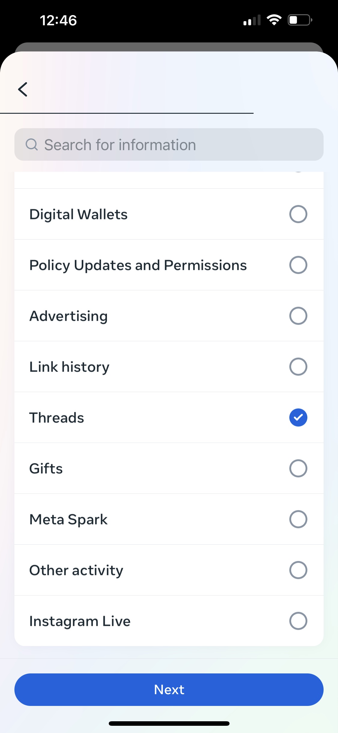
Task: Tap the Threads row label
Action: click(x=56, y=418)
